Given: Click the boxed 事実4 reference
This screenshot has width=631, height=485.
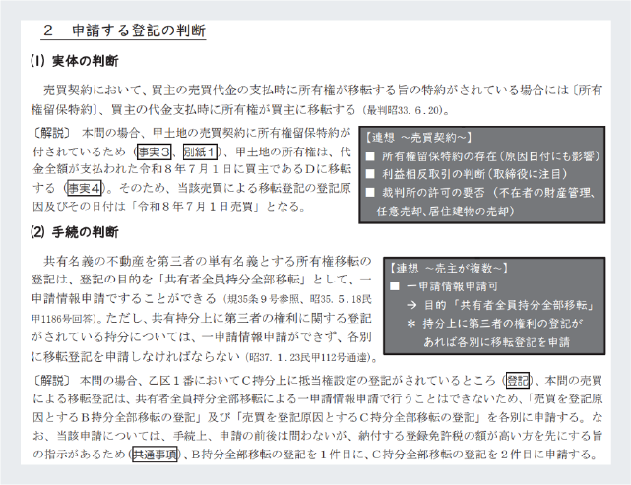Looking at the screenshot, I should [85, 188].
